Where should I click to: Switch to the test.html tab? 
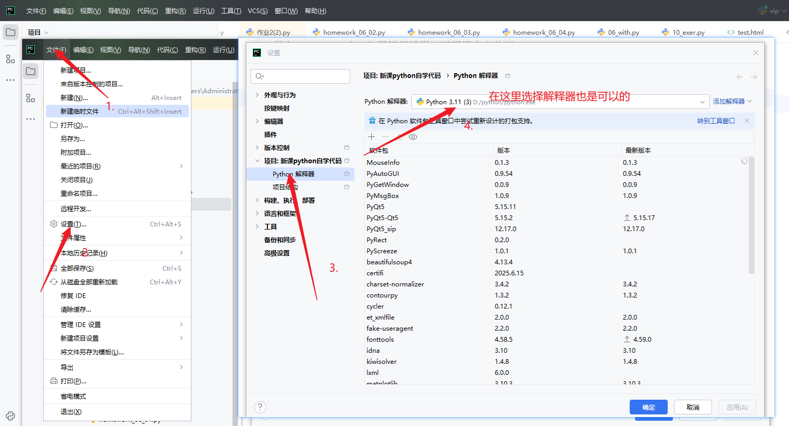point(745,32)
